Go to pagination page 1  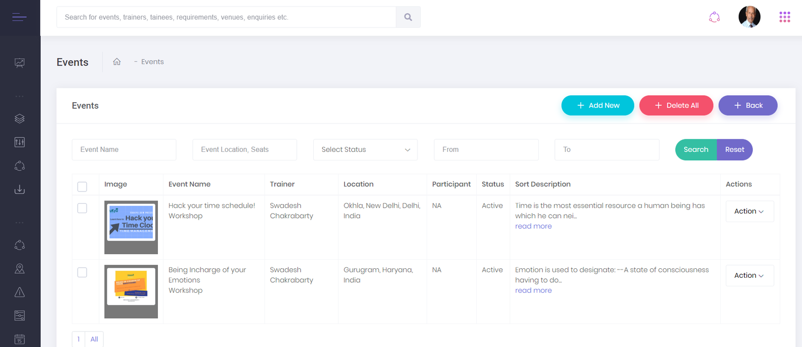coord(79,339)
